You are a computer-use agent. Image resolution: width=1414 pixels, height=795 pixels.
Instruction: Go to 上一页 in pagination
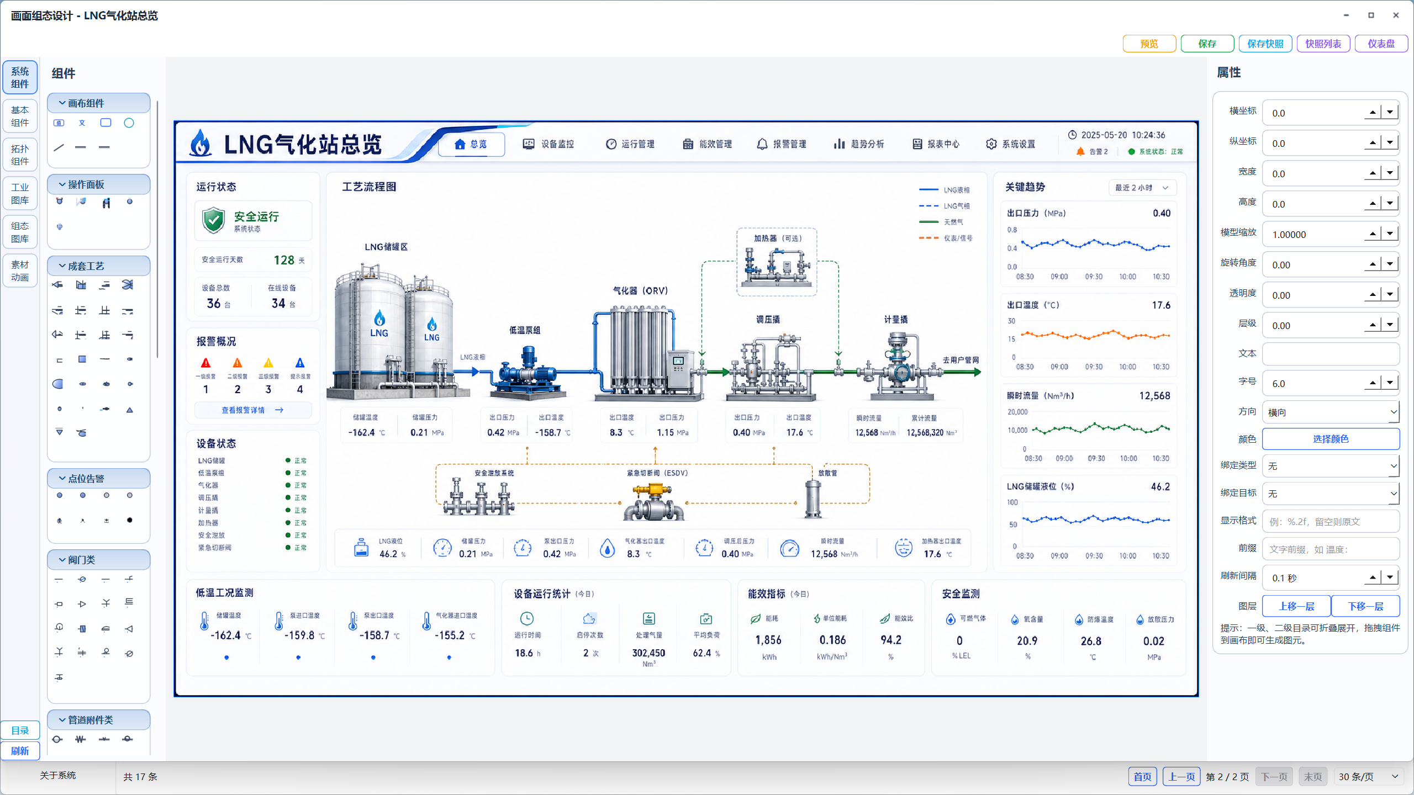click(1181, 777)
